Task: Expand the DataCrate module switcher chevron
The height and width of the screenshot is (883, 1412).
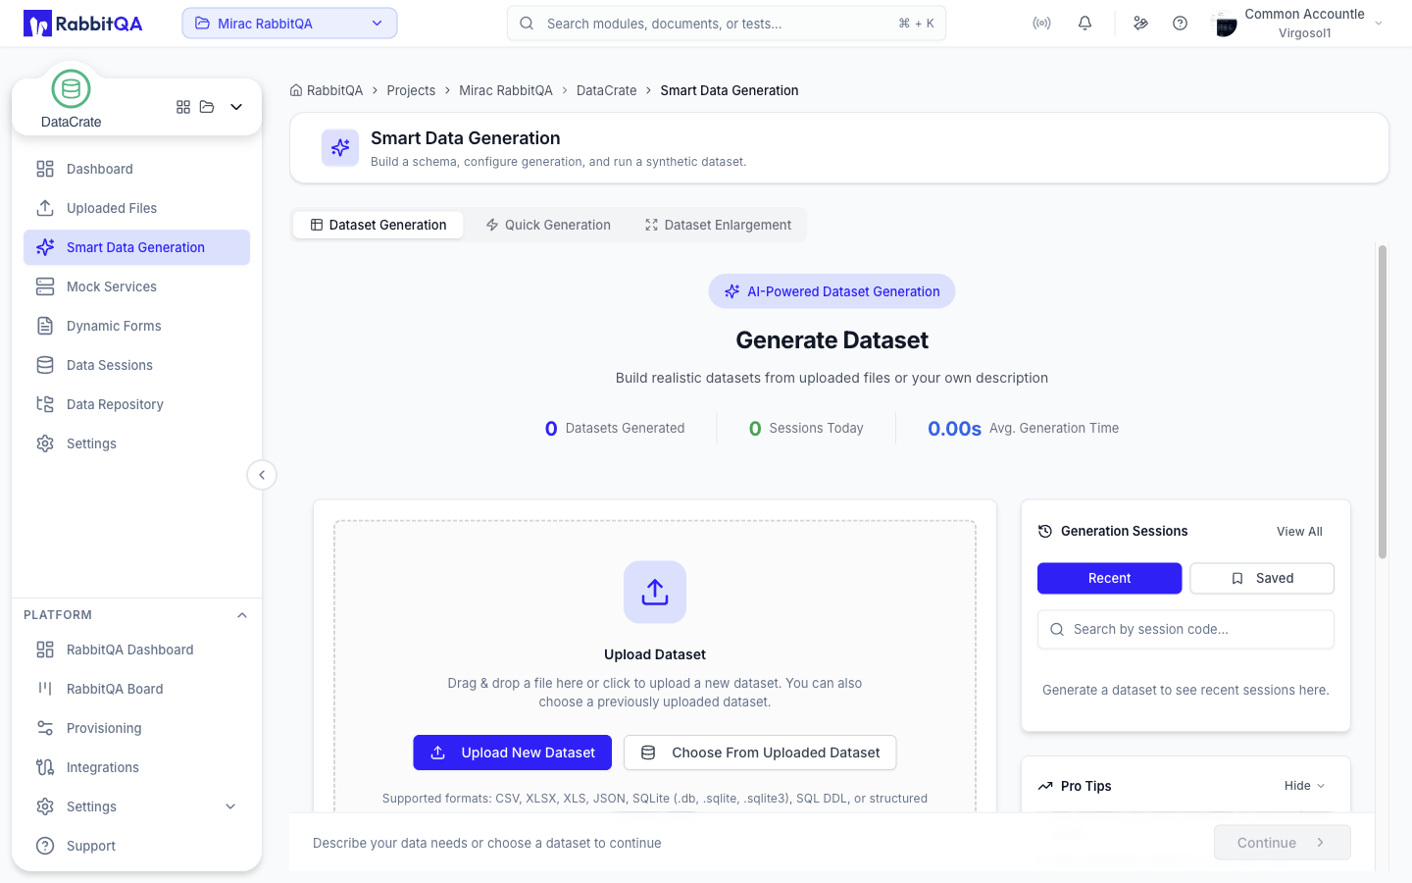Action: coord(236,107)
